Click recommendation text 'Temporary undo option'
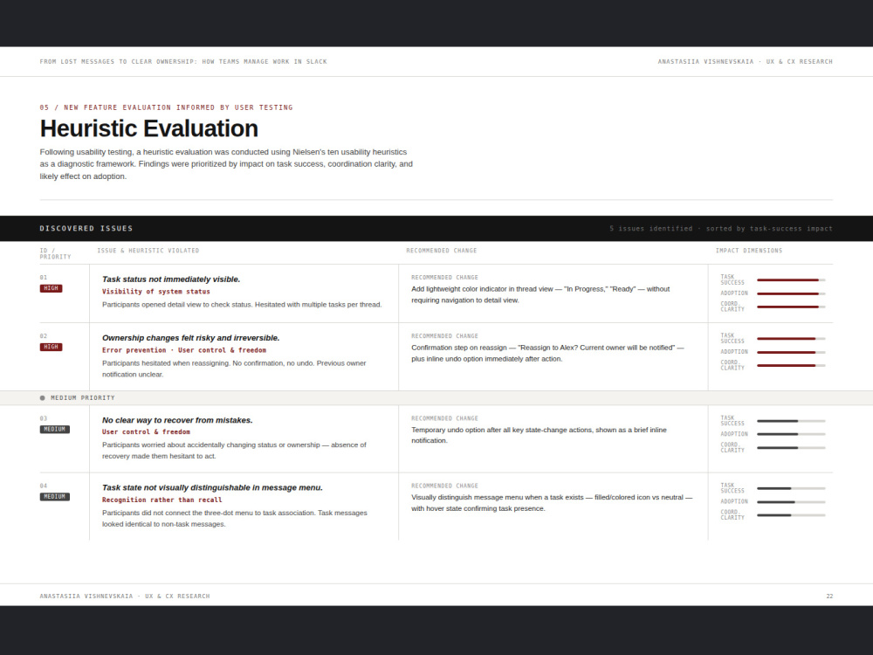The width and height of the screenshot is (873, 655). (539, 435)
